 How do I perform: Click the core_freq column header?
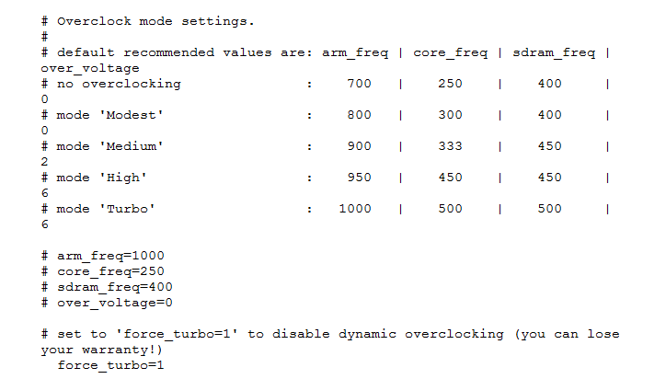tap(451, 52)
